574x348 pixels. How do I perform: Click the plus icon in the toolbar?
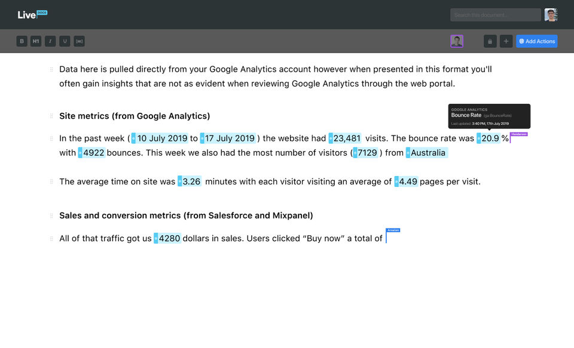506,41
